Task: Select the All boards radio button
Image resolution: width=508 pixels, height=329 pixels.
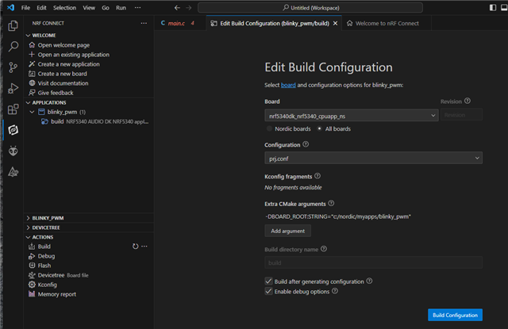Action: 319,128
